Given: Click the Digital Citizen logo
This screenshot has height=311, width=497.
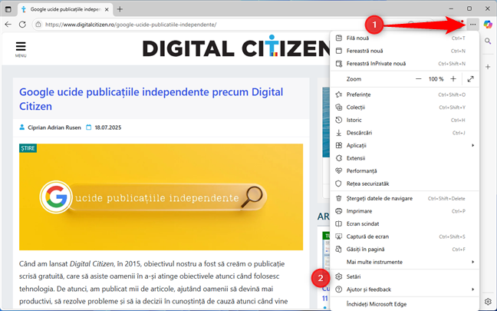Looking at the screenshot, I should click(x=236, y=48).
